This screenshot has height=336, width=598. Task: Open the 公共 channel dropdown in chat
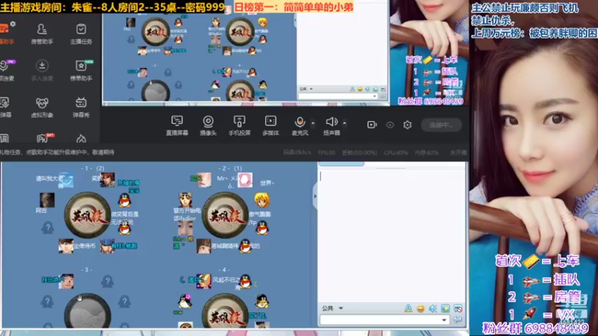click(x=332, y=308)
